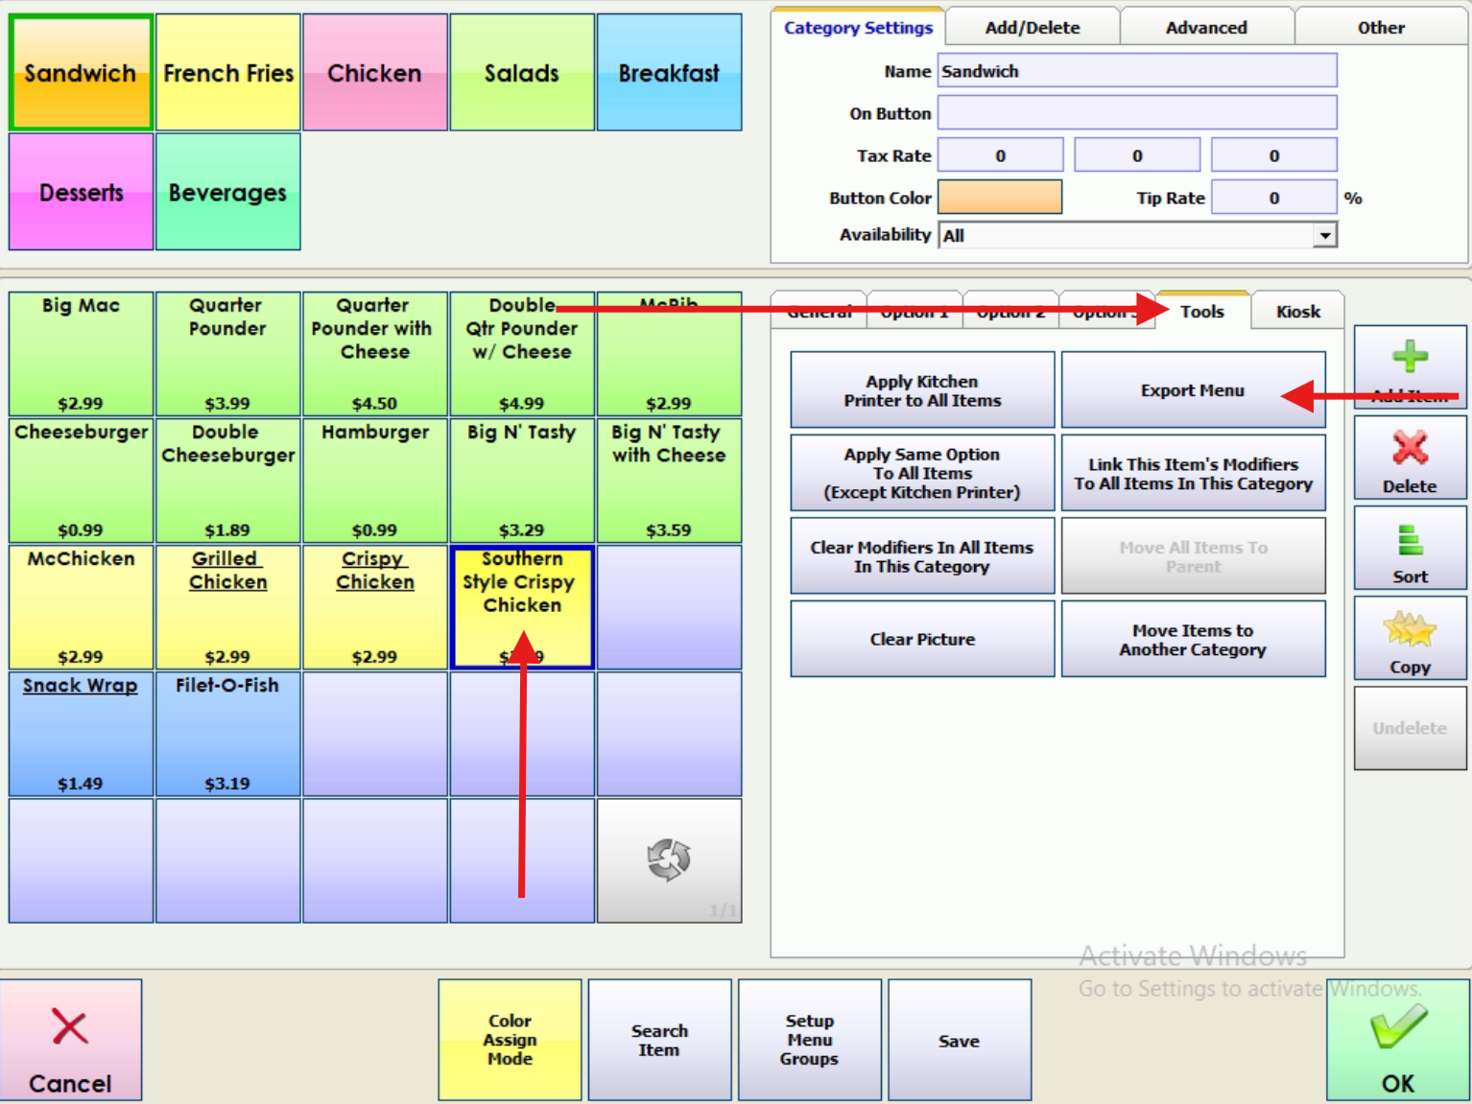Click the empty On Button field
The width and height of the screenshot is (1472, 1104).
1137,113
